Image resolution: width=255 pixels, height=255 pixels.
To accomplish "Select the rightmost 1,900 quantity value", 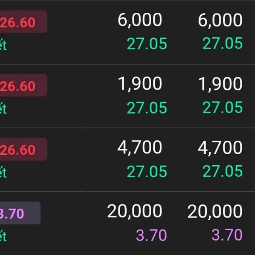I will pyautogui.click(x=220, y=84).
